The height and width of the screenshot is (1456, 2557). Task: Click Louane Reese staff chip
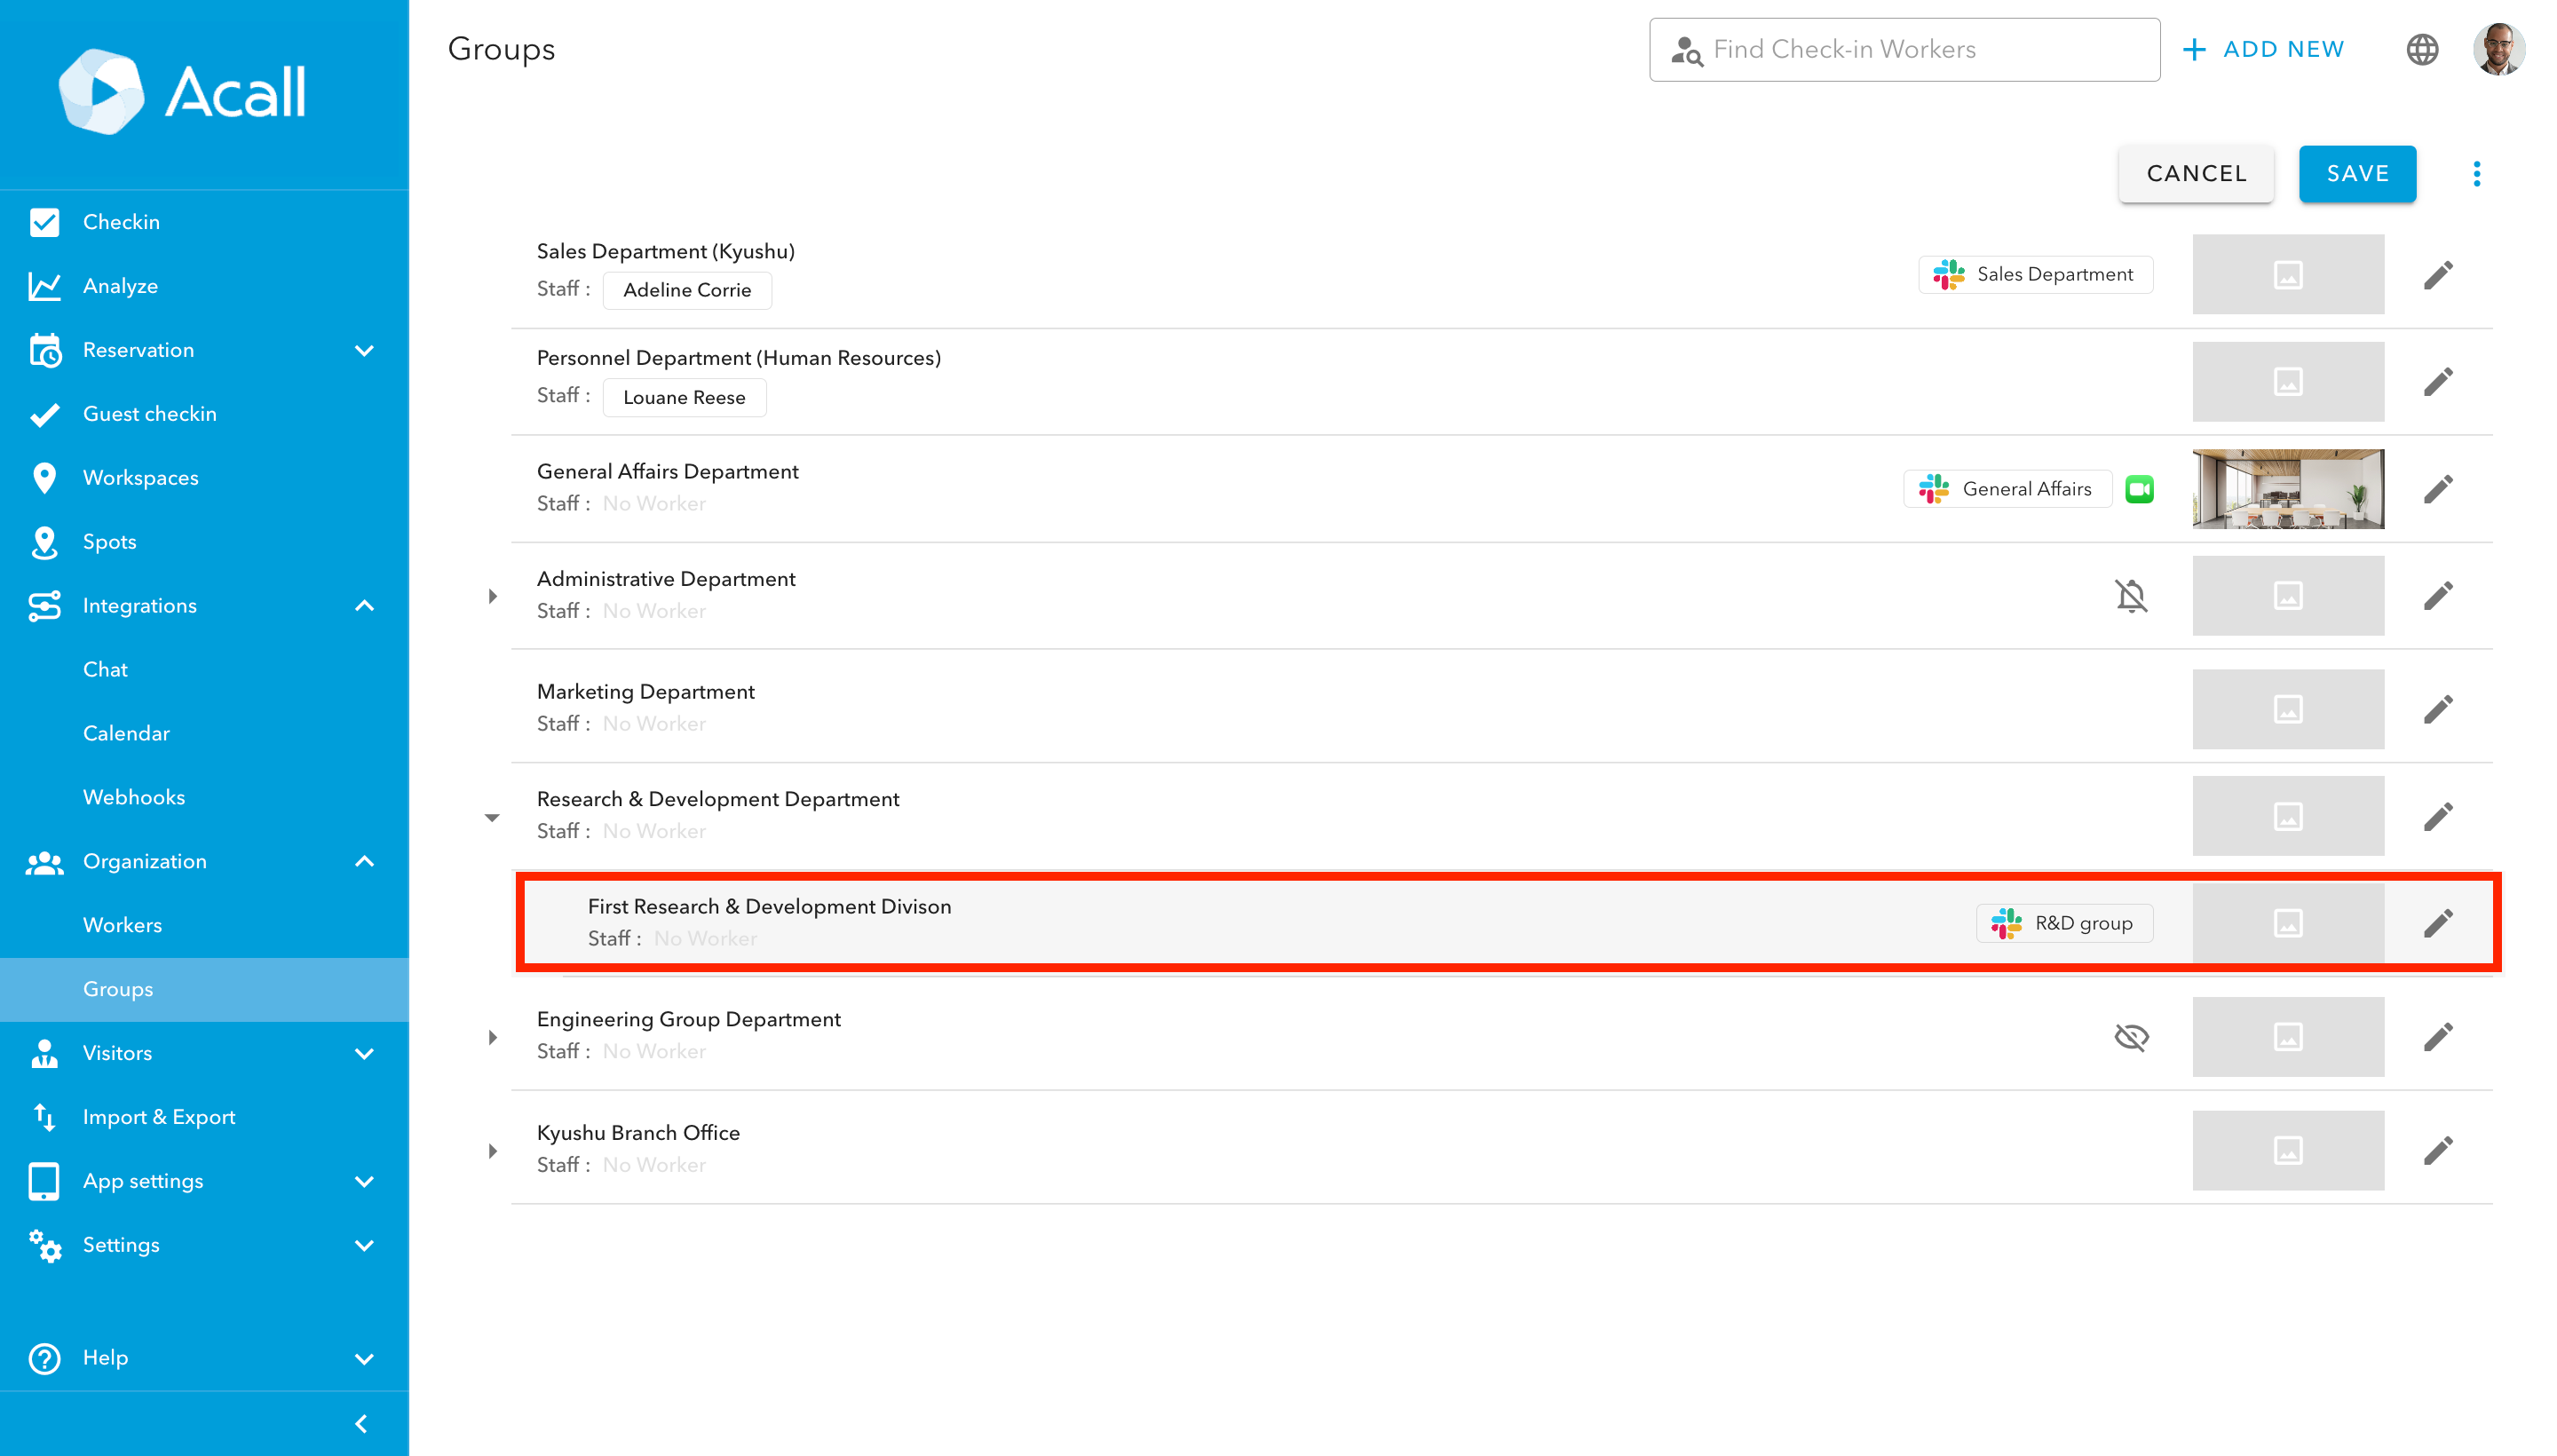point(684,397)
